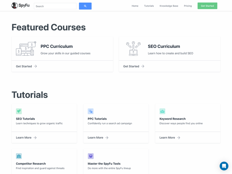The height and width of the screenshot is (174, 232).
Task: Go to the Home menu item
Action: [x=135, y=6]
